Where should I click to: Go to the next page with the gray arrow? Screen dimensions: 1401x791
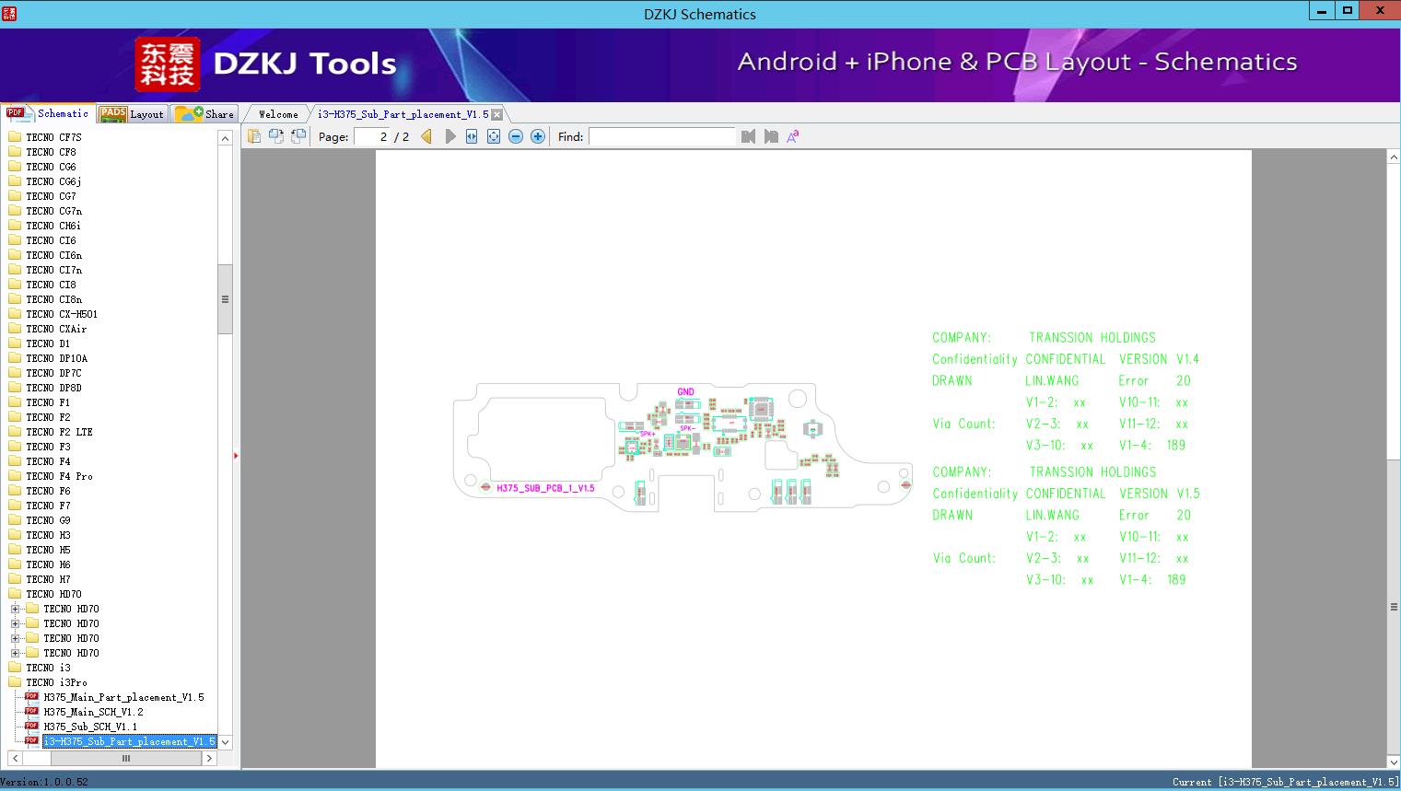click(x=449, y=136)
